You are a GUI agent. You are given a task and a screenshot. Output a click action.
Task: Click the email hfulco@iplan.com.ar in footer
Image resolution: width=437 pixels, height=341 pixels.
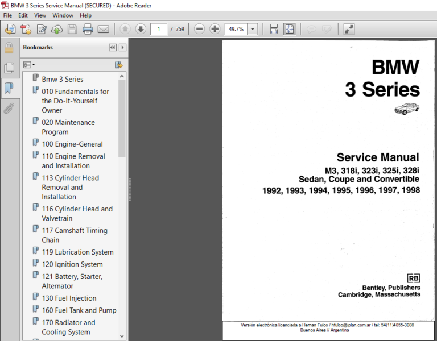pyautogui.click(x=351, y=325)
